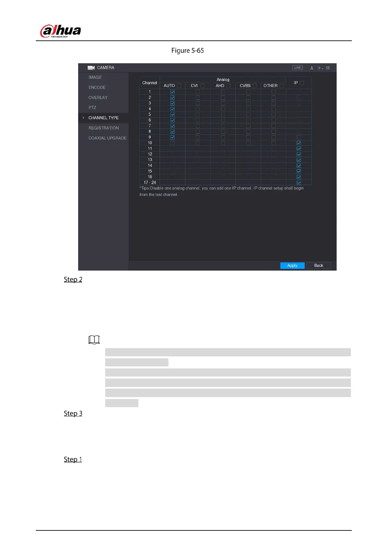
Task: Click the Figure 5-65 caption
Action: click(188, 51)
